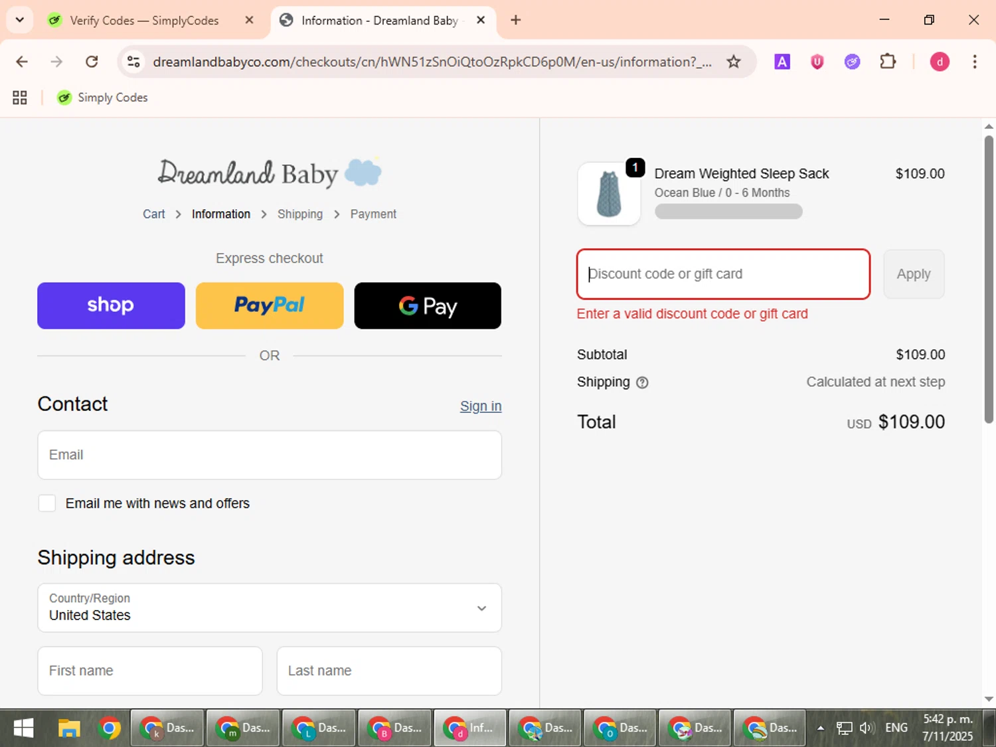Open site information icon in address bar
Viewport: 996px width, 747px height.
click(133, 62)
